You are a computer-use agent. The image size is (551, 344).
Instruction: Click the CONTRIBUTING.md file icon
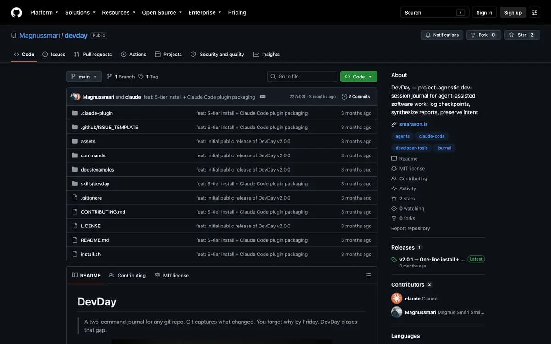[x=75, y=212]
